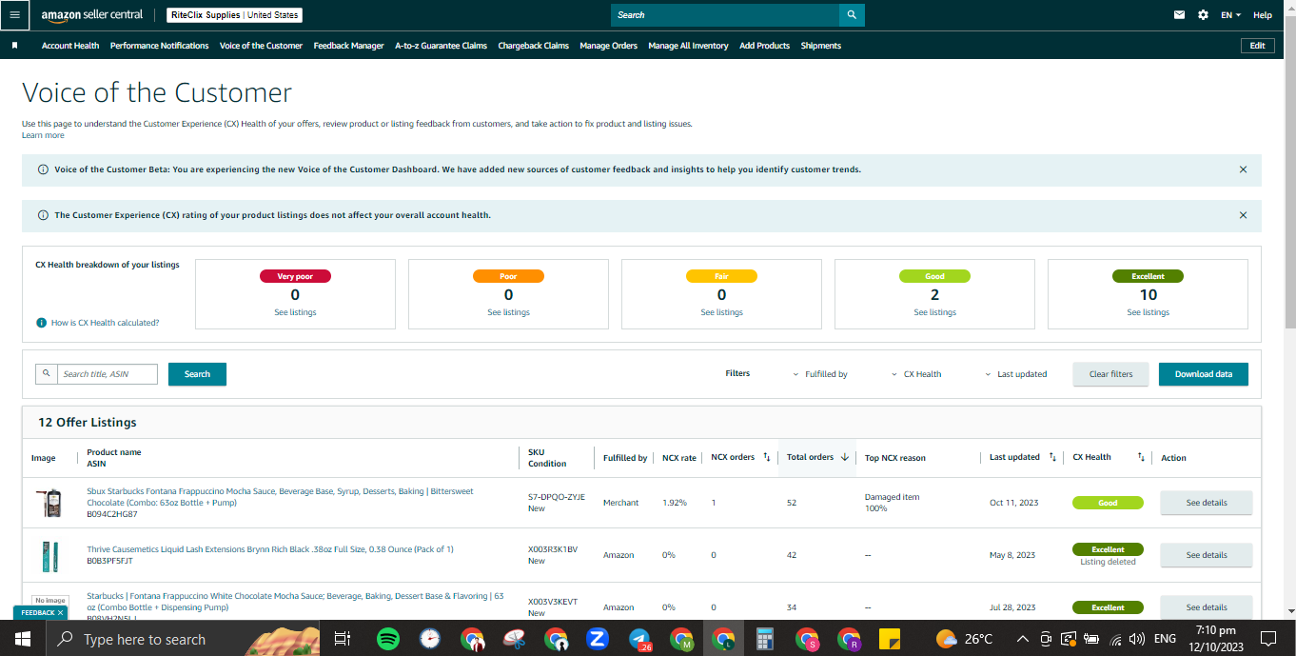
Task: Open Zoom from the taskbar
Action: 598,639
